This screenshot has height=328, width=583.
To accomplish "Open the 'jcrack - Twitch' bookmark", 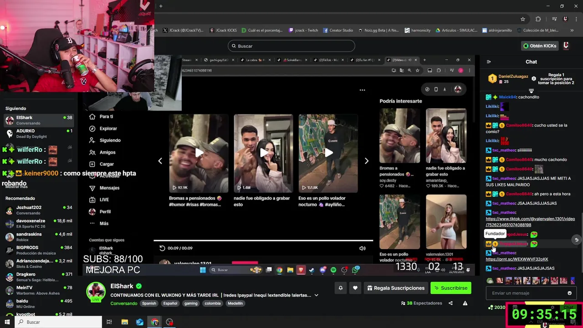I will [303, 31].
